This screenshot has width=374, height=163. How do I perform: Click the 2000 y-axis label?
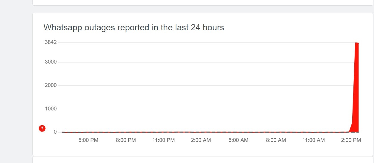point(51,86)
